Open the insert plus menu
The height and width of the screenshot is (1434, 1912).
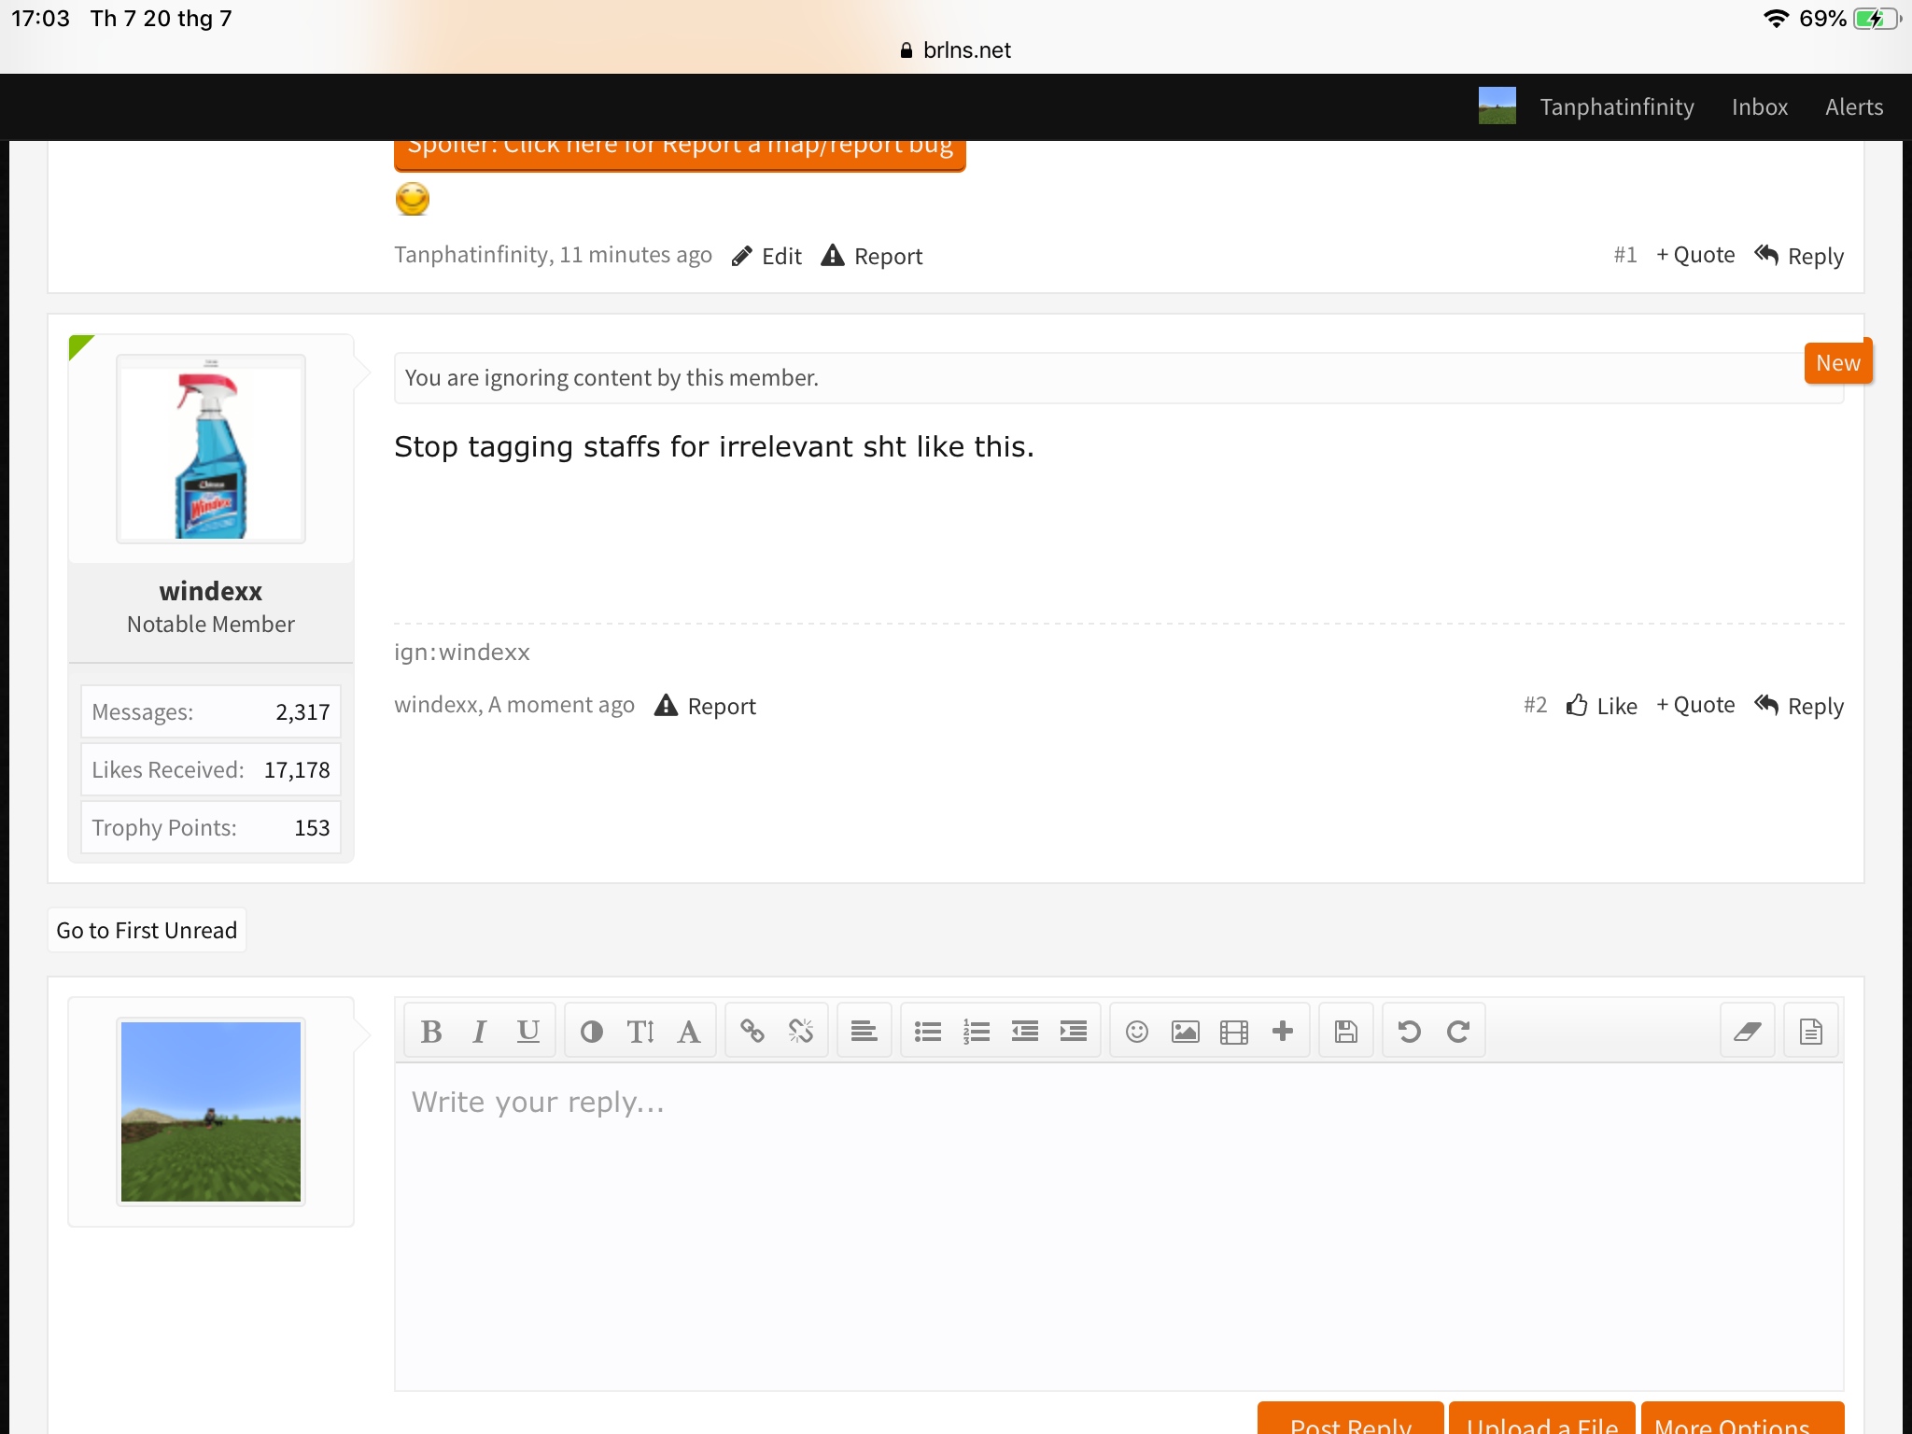[x=1283, y=1031]
